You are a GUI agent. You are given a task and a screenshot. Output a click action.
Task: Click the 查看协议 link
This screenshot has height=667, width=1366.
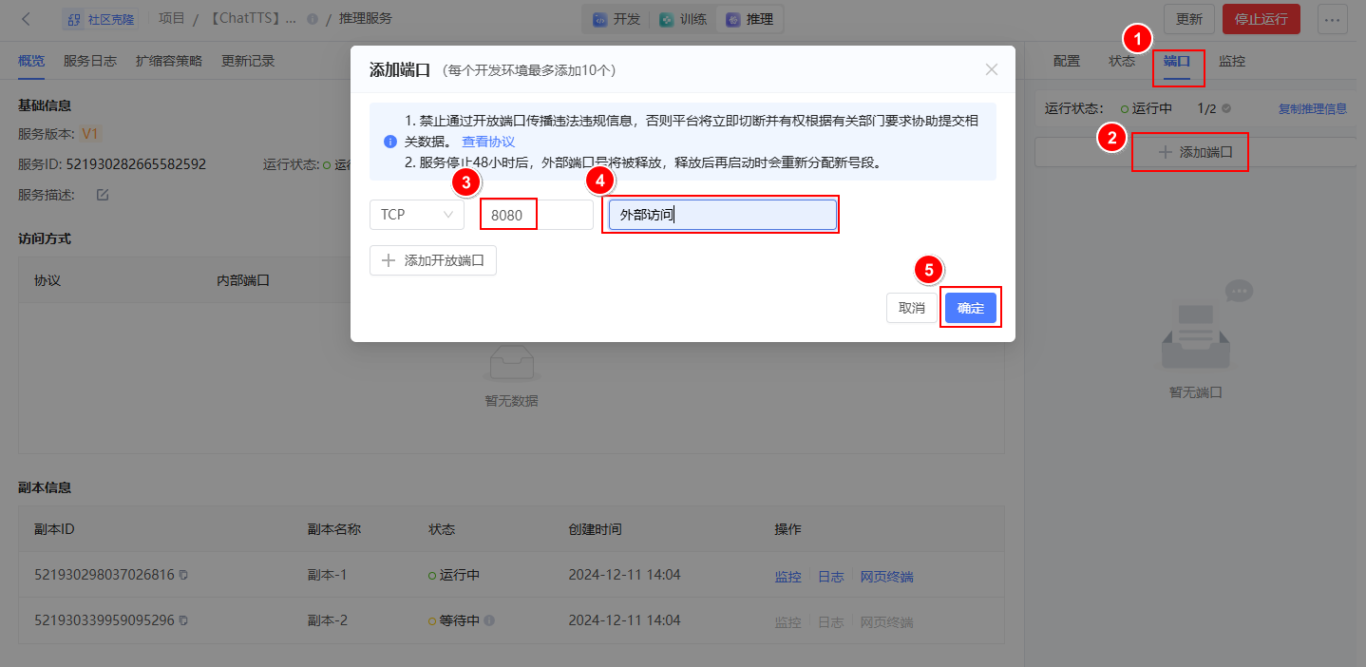488,142
